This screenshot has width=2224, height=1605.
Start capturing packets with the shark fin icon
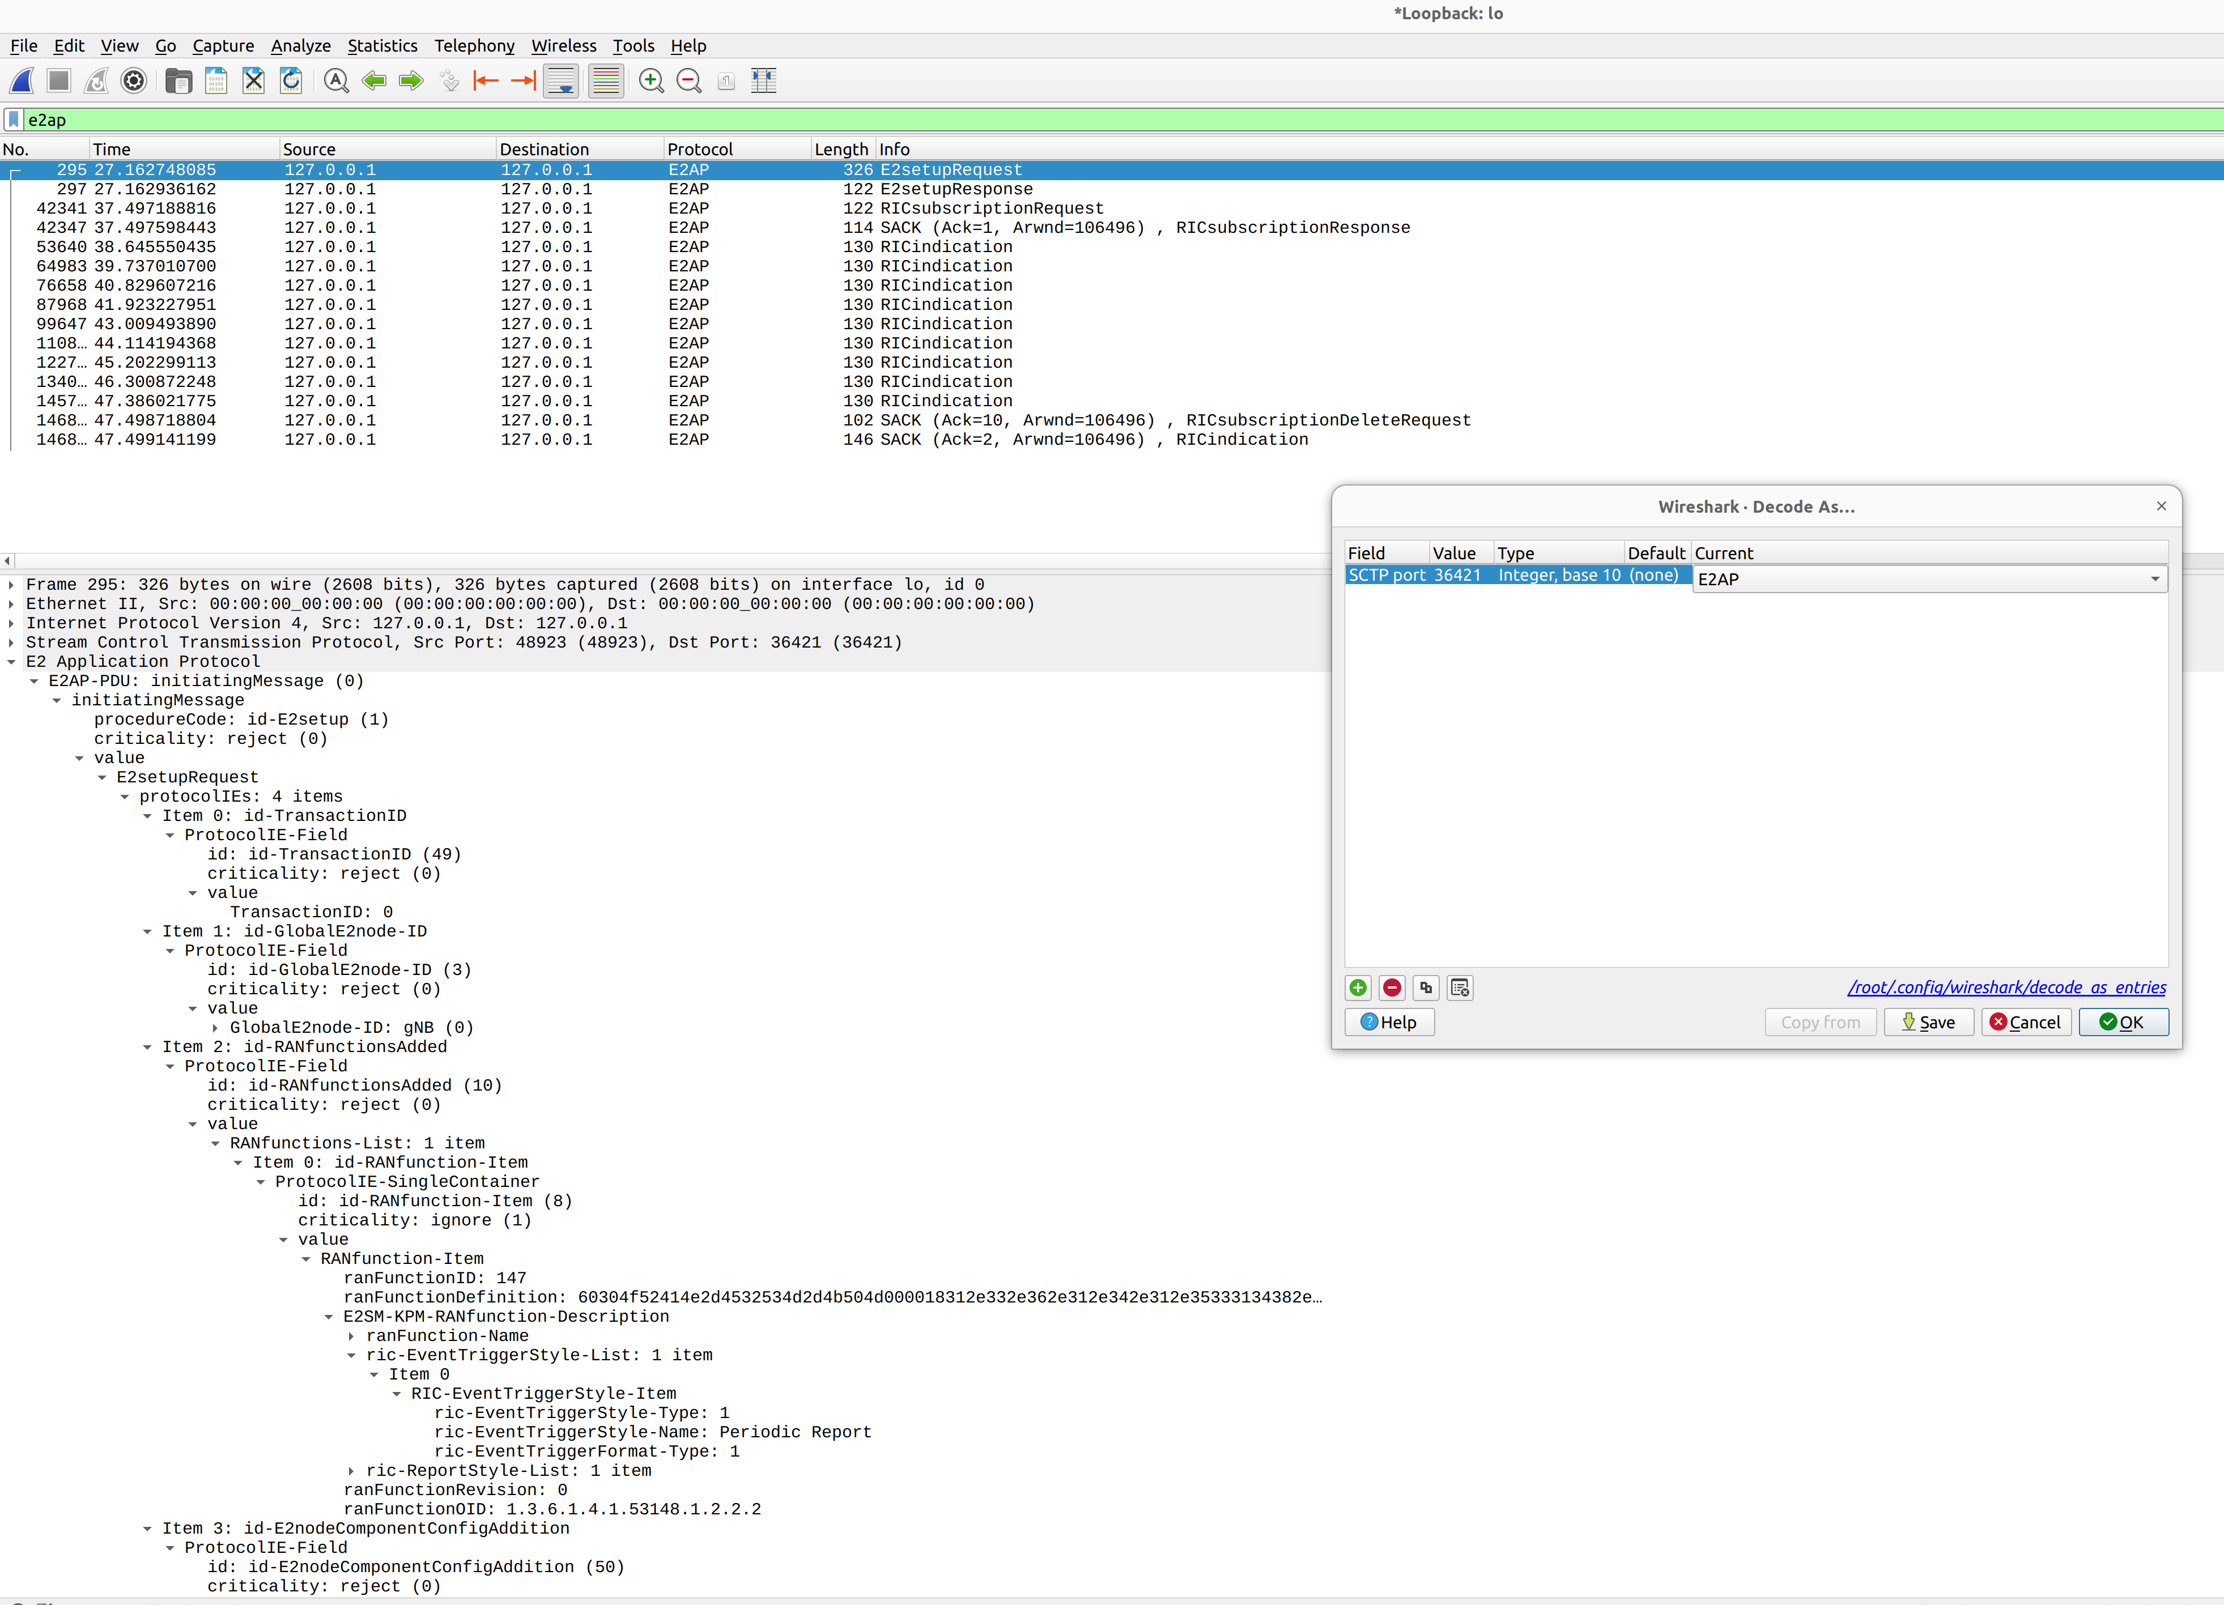tap(22, 82)
